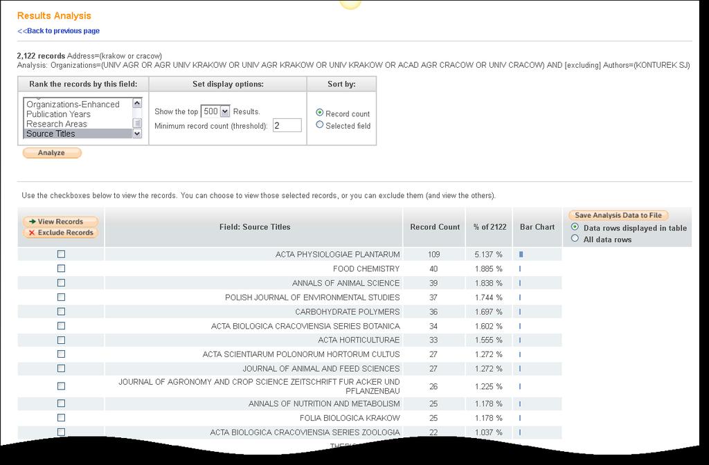Select Publication Years in the rank field list
The height and width of the screenshot is (465, 709).
58,114
